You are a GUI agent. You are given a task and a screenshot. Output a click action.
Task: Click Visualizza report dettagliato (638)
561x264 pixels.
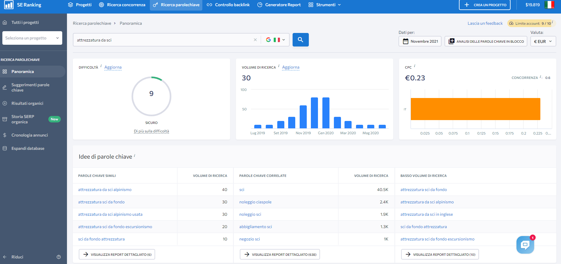point(280,254)
